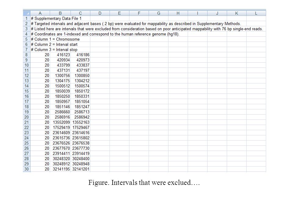293x220 pixels.
Task: Select row 1 header
Action: pyautogui.click(x=27, y=18)
